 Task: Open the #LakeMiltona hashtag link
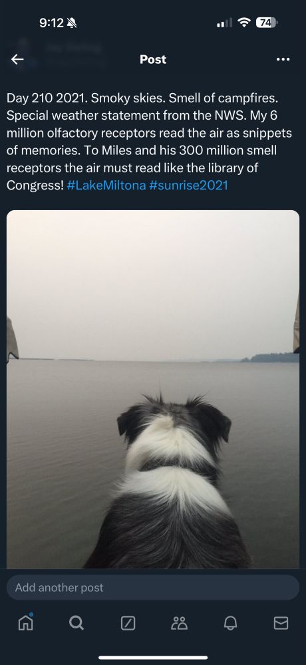pyautogui.click(x=106, y=186)
